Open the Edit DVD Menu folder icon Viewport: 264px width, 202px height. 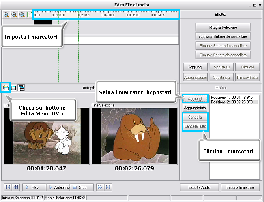(6, 87)
